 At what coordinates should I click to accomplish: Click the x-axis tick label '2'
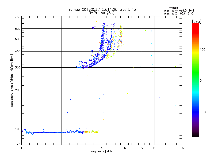coord(62,148)
